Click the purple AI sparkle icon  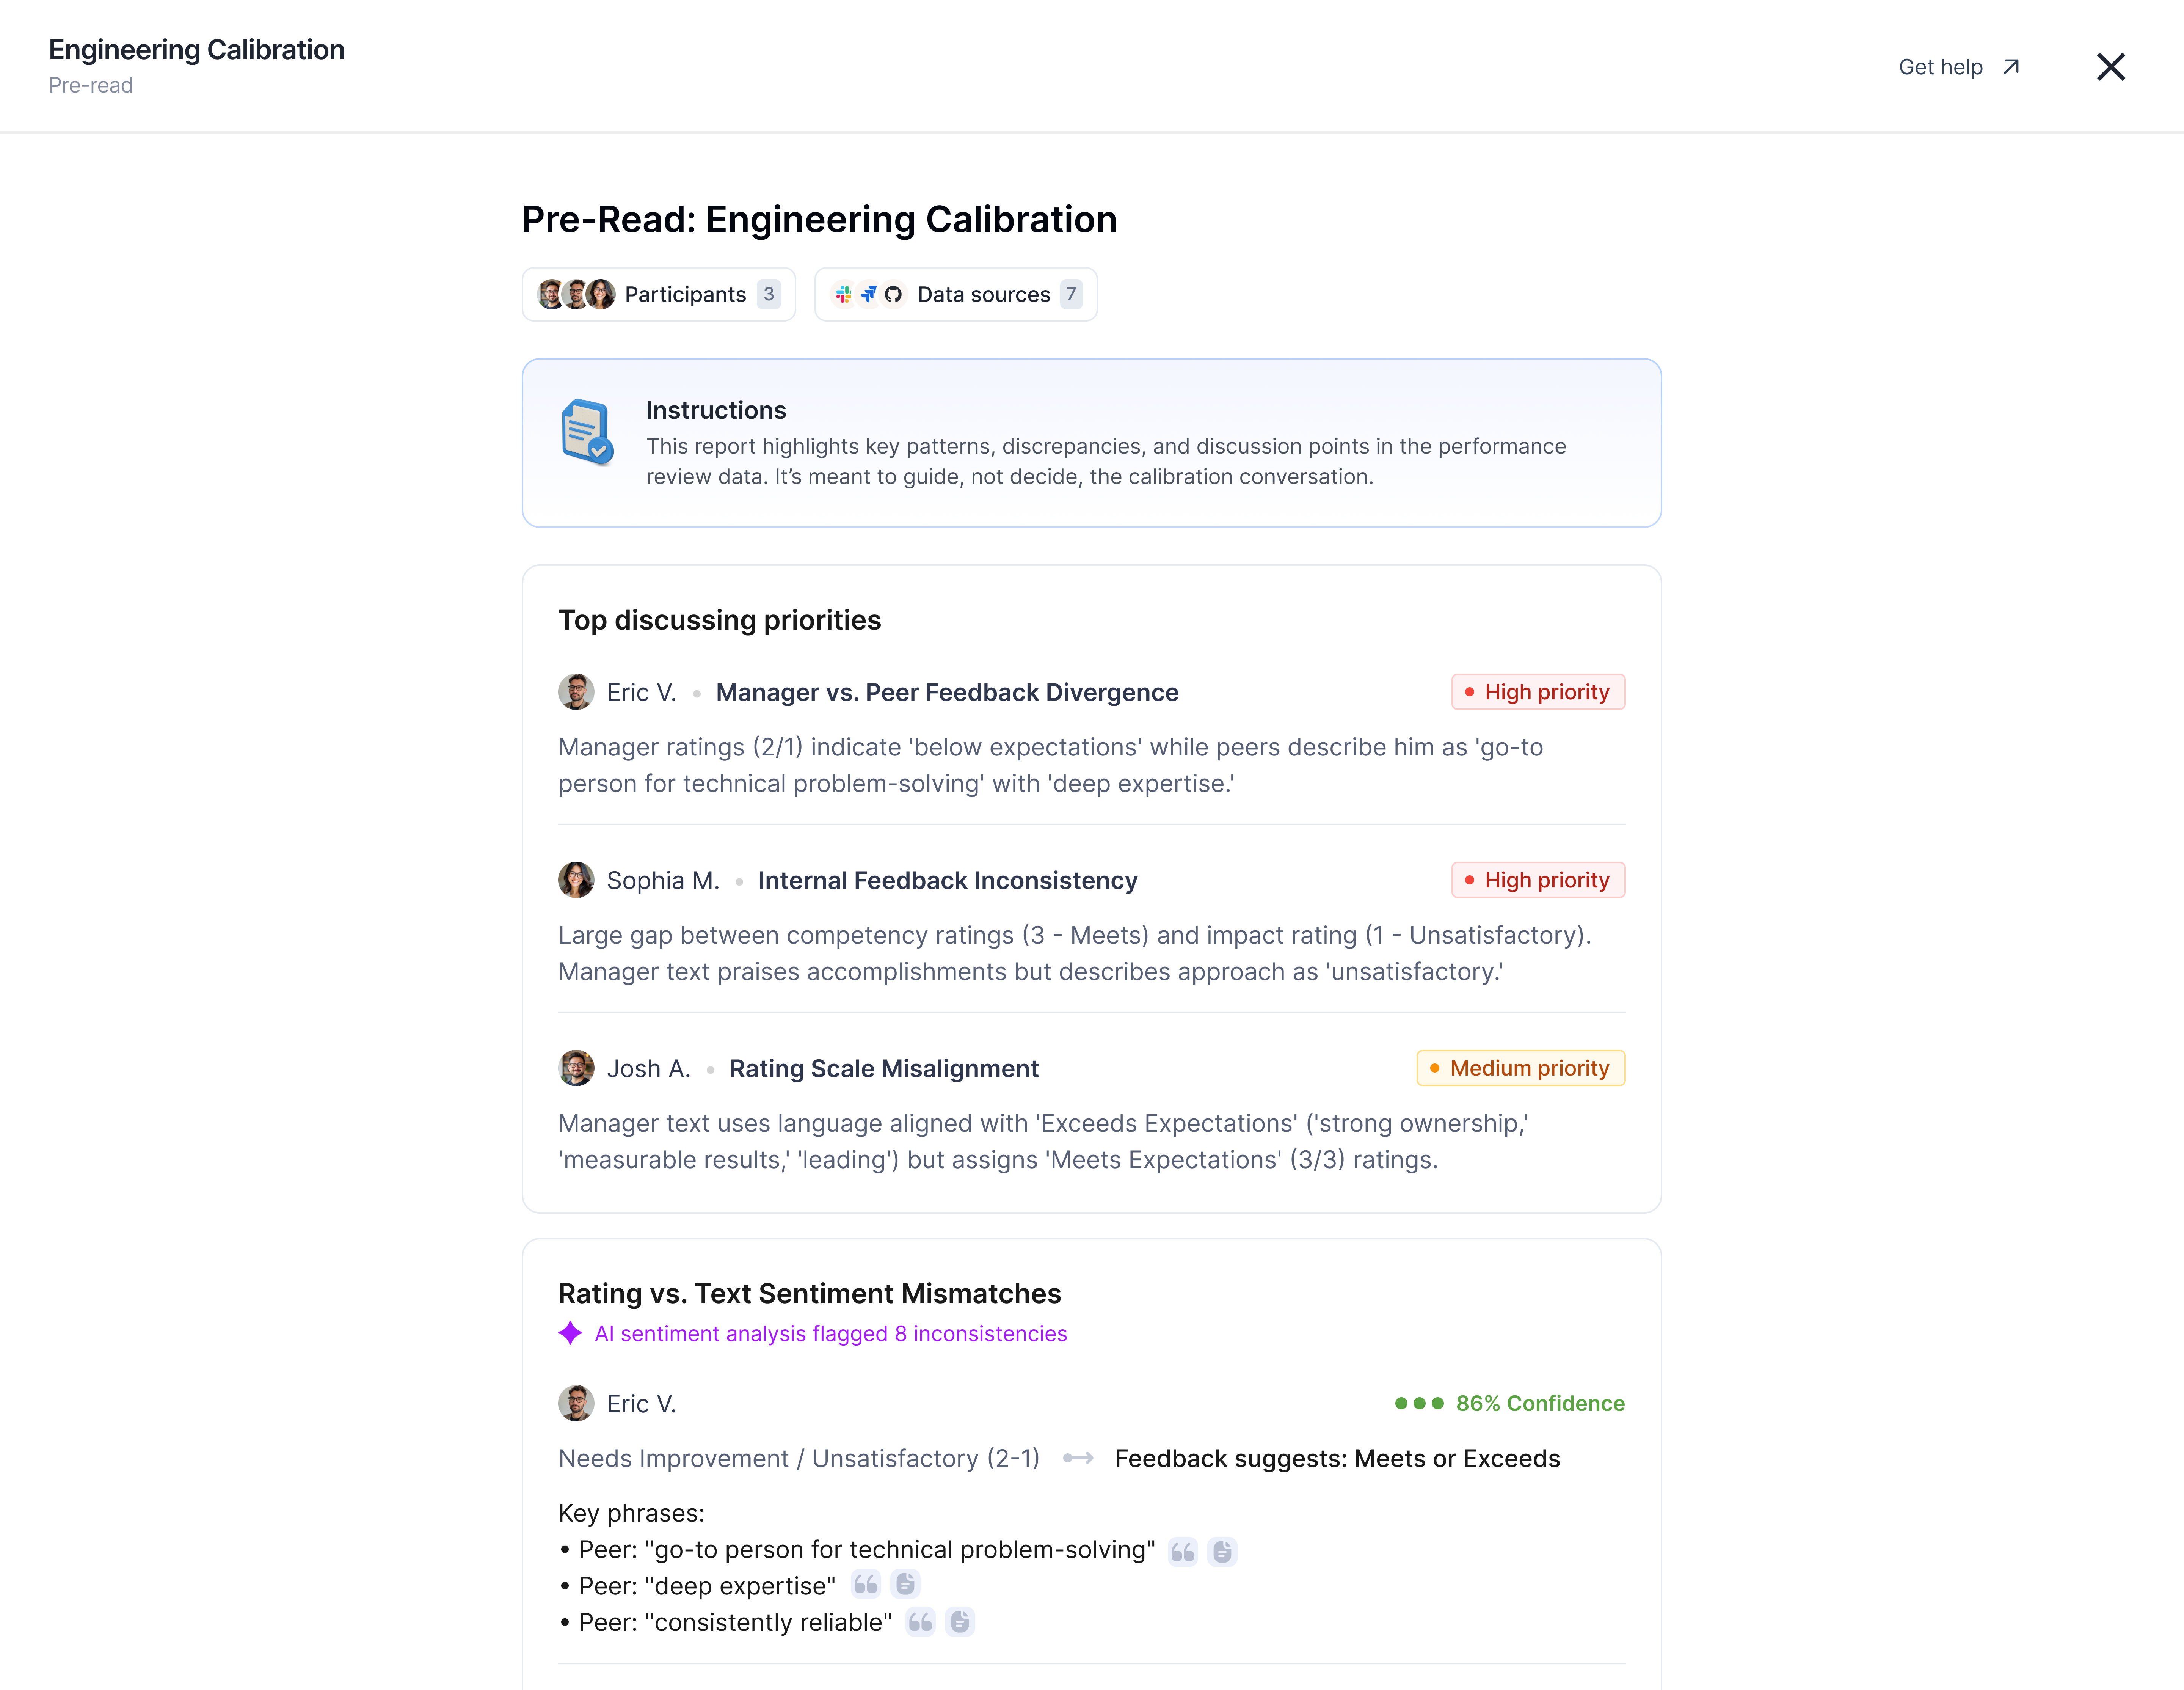coord(570,1333)
